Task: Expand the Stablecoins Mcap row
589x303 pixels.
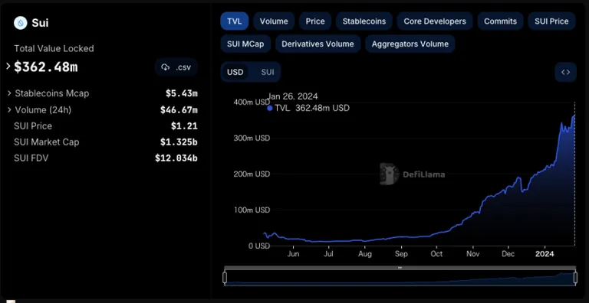Action: [x=9, y=93]
